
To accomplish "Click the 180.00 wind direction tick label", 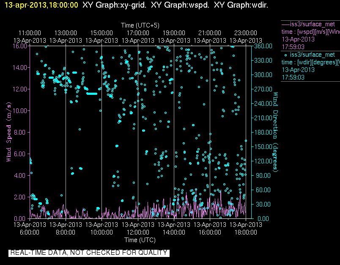I will tap(263, 132).
